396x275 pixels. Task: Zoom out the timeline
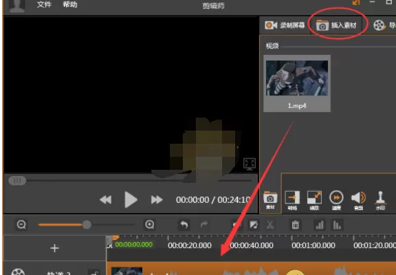[x=21, y=225]
